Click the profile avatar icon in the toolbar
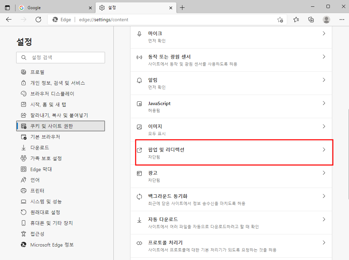This screenshot has height=260, width=349. (326, 20)
